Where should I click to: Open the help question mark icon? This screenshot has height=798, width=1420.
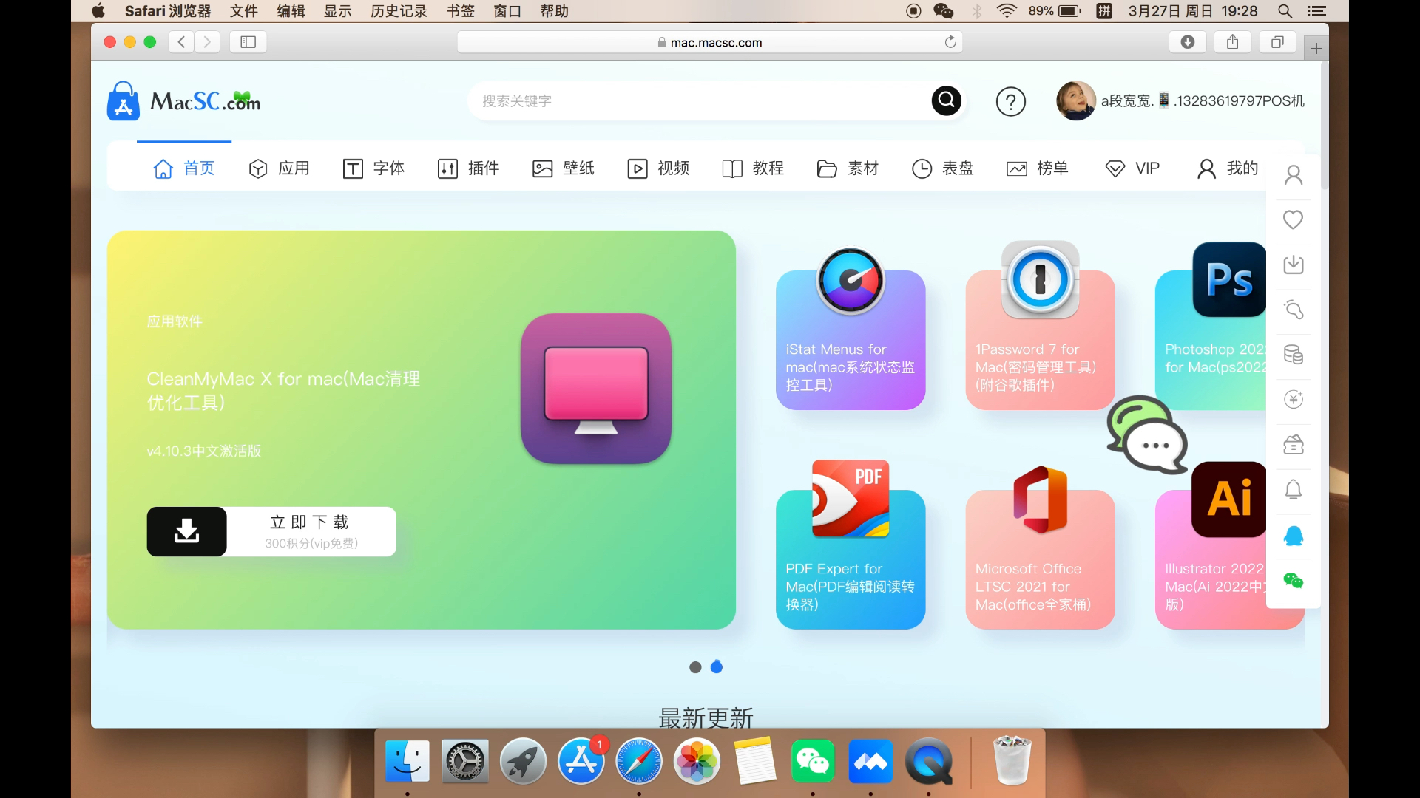[1010, 101]
